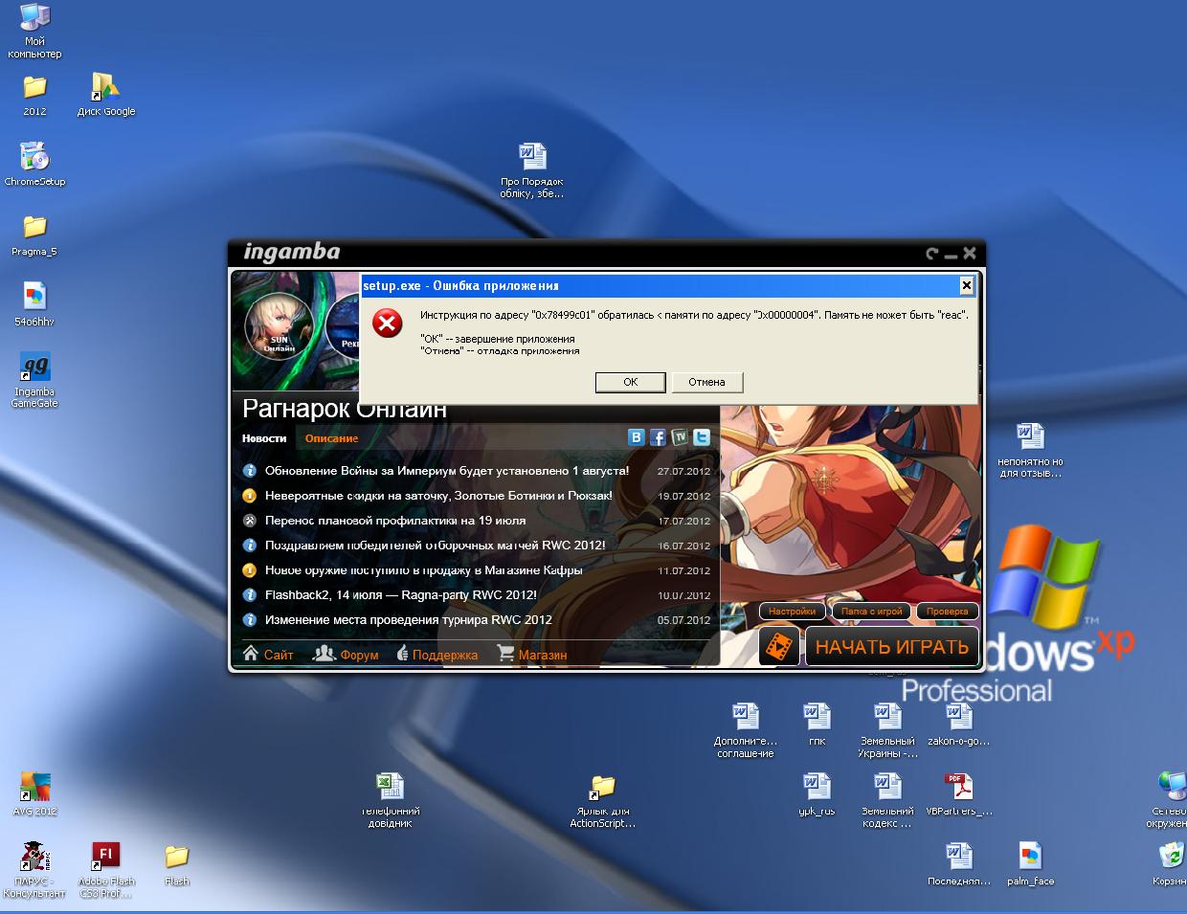
Task: Select Про Порядок обліку Word document
Action: (531, 170)
